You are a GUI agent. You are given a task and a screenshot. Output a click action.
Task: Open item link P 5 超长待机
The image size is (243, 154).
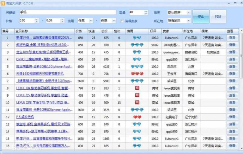[25, 117]
